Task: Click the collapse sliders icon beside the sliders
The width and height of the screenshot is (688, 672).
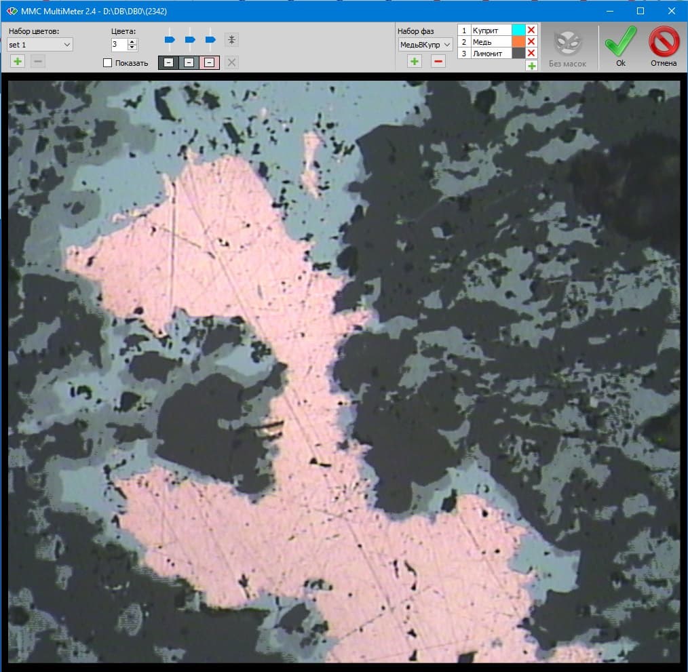Action: 231,40
